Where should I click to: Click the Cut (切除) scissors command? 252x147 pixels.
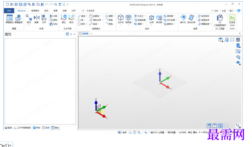[54, 16]
